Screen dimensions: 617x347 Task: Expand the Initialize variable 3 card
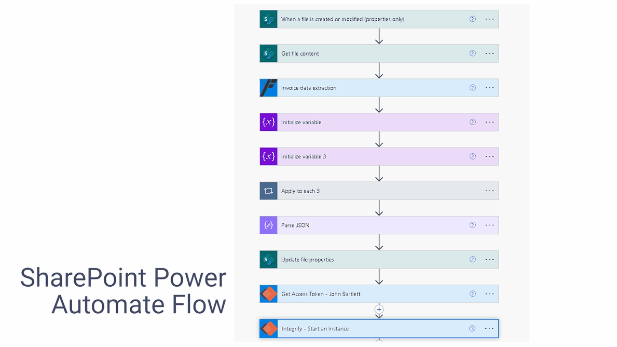tap(379, 156)
